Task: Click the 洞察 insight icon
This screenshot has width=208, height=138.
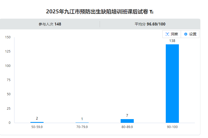Action: coord(167,34)
